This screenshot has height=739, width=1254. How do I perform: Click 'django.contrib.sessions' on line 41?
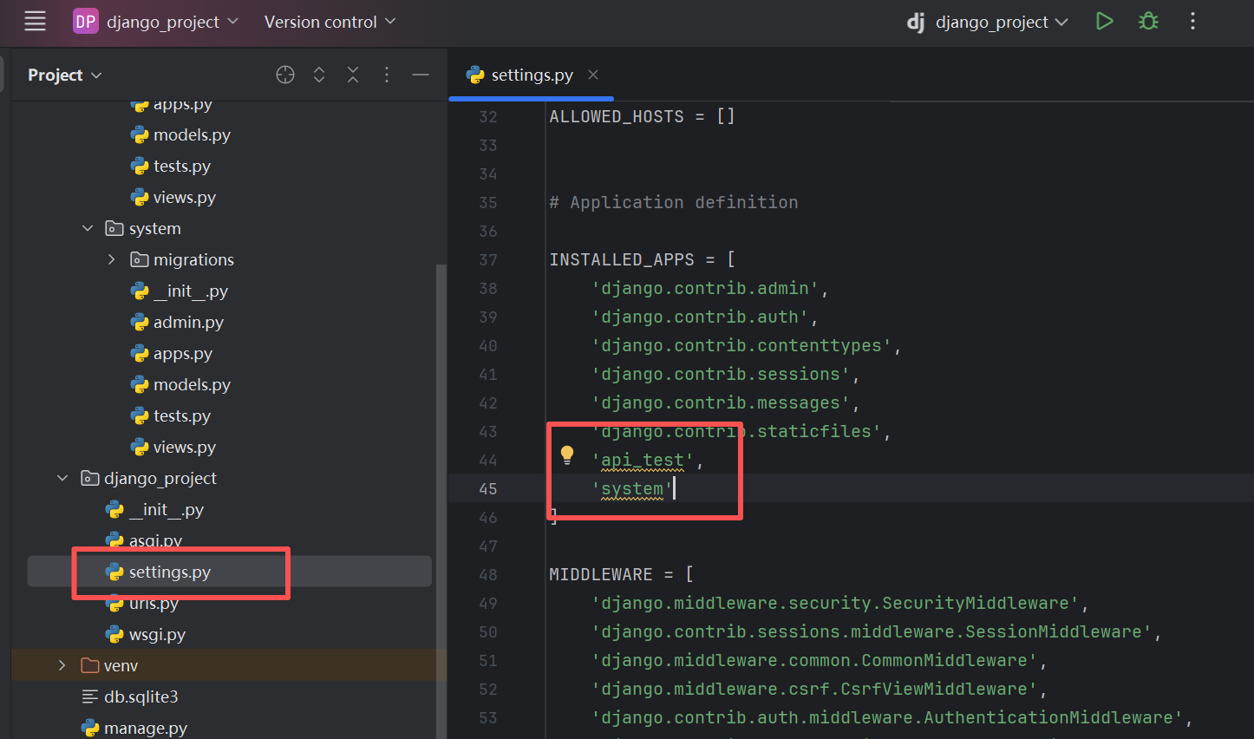(721, 374)
